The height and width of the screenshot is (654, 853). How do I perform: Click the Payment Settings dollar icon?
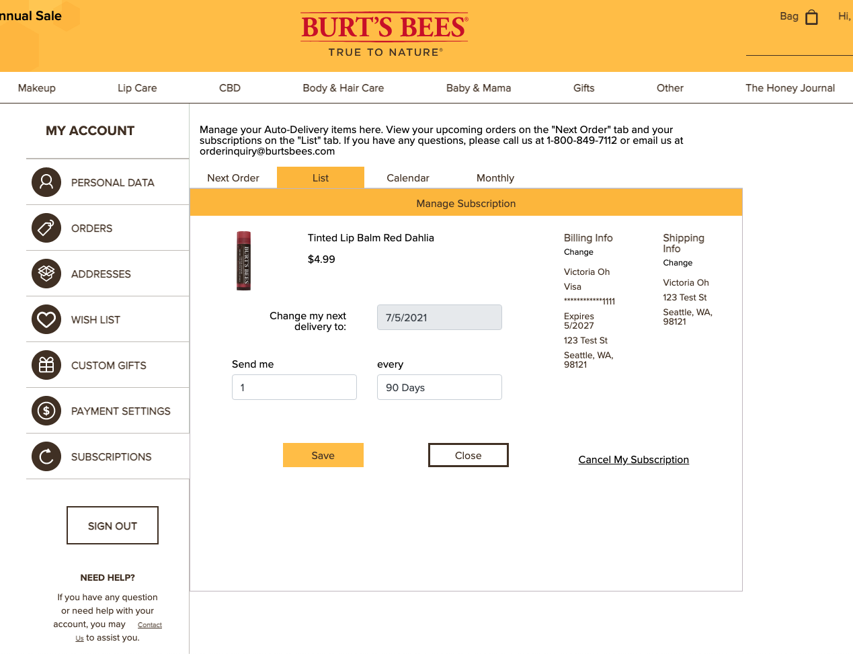click(46, 411)
